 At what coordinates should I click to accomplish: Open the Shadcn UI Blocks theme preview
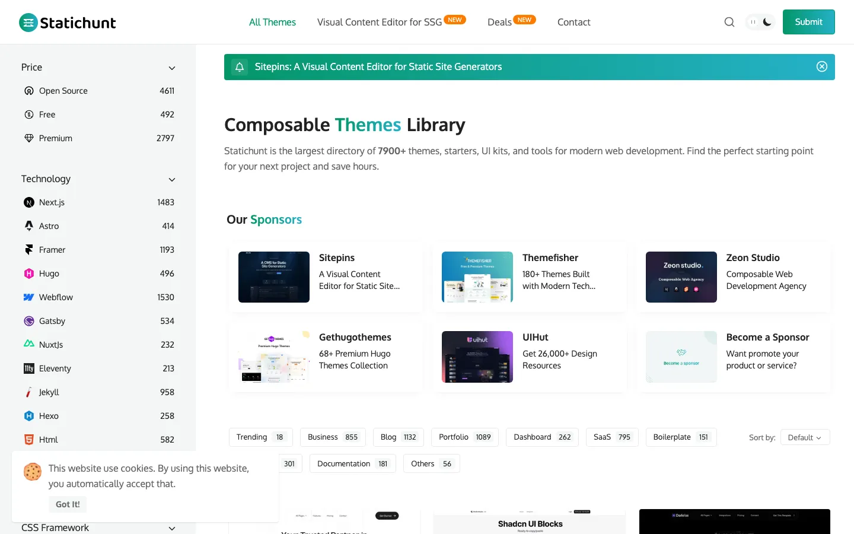point(530,522)
